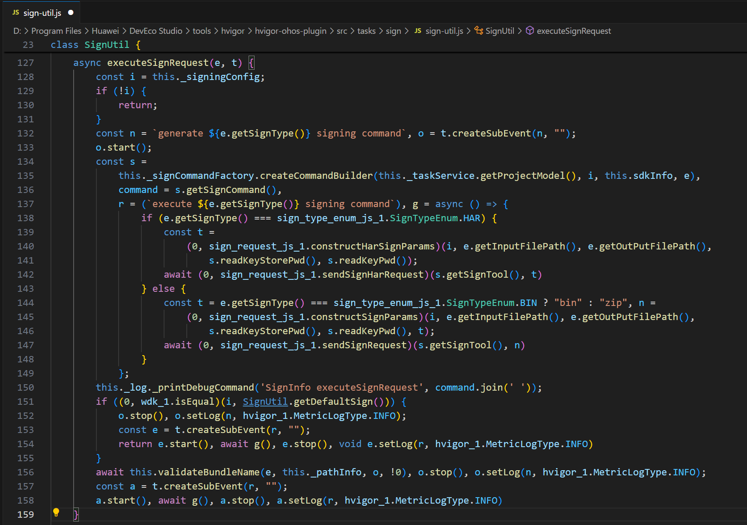Open the hvigor breadcrumb folder
747x525 pixels.
coord(233,31)
